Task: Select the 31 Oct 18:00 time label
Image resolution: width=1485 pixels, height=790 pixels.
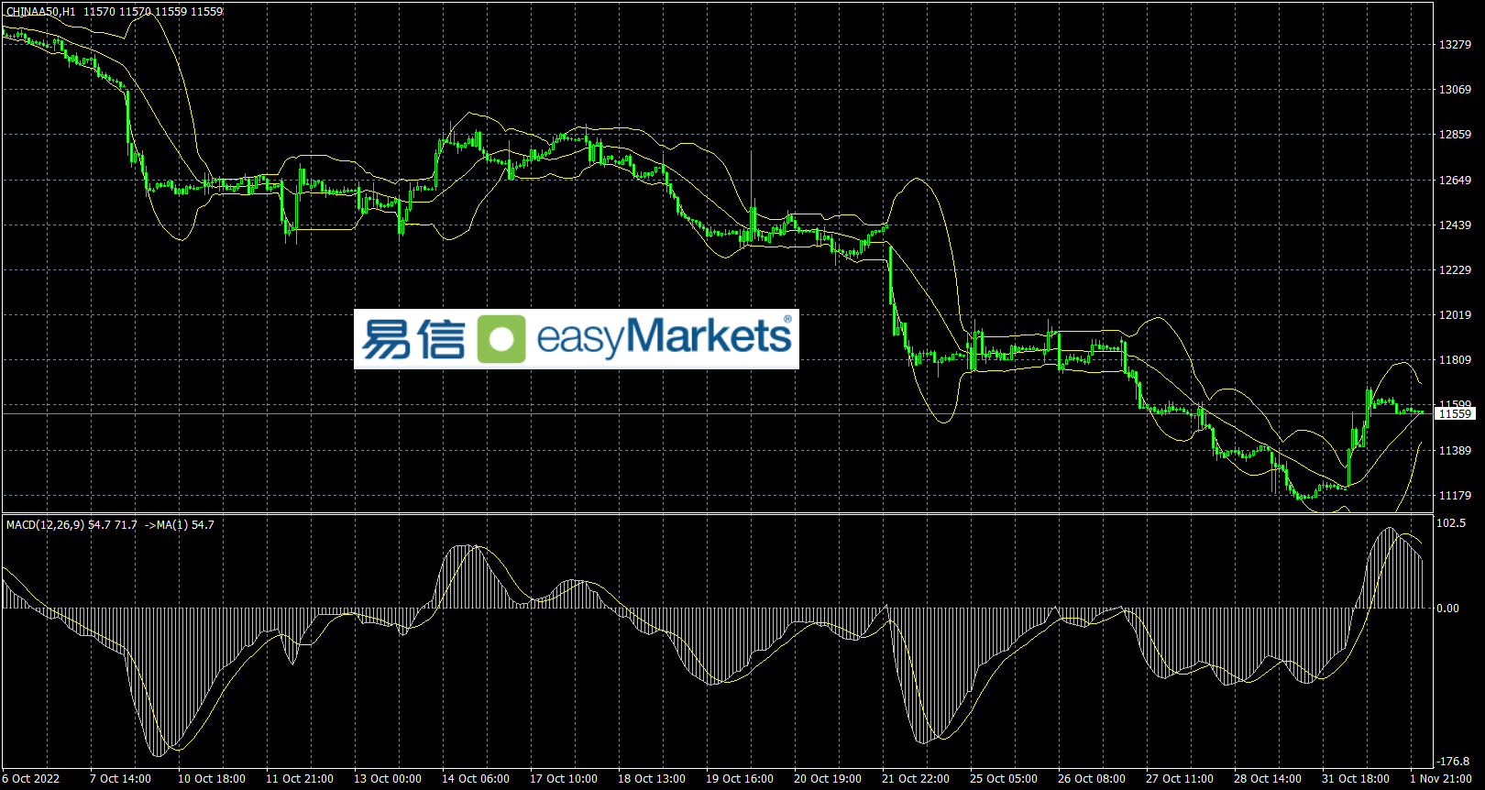Action: pyautogui.click(x=1356, y=779)
